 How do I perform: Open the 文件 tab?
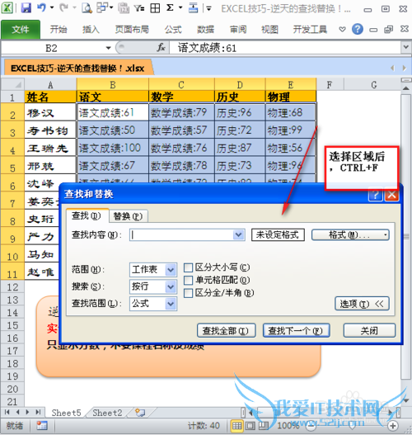21,30
